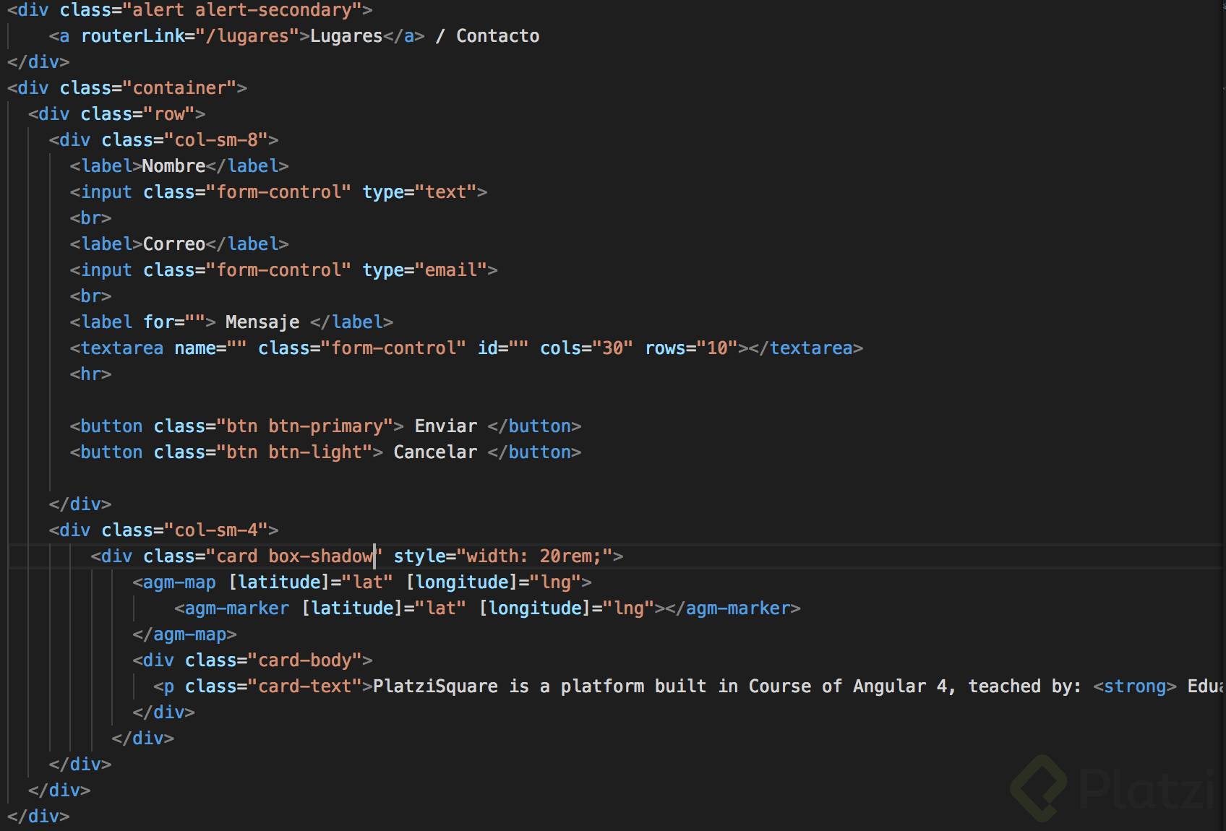Click the word "PlatziSquare" in the paragraph
The image size is (1226, 831).
pos(435,686)
